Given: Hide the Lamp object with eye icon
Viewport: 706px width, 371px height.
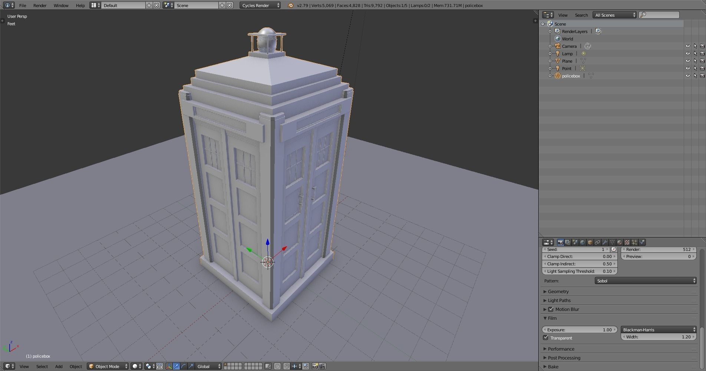Looking at the screenshot, I should (687, 53).
